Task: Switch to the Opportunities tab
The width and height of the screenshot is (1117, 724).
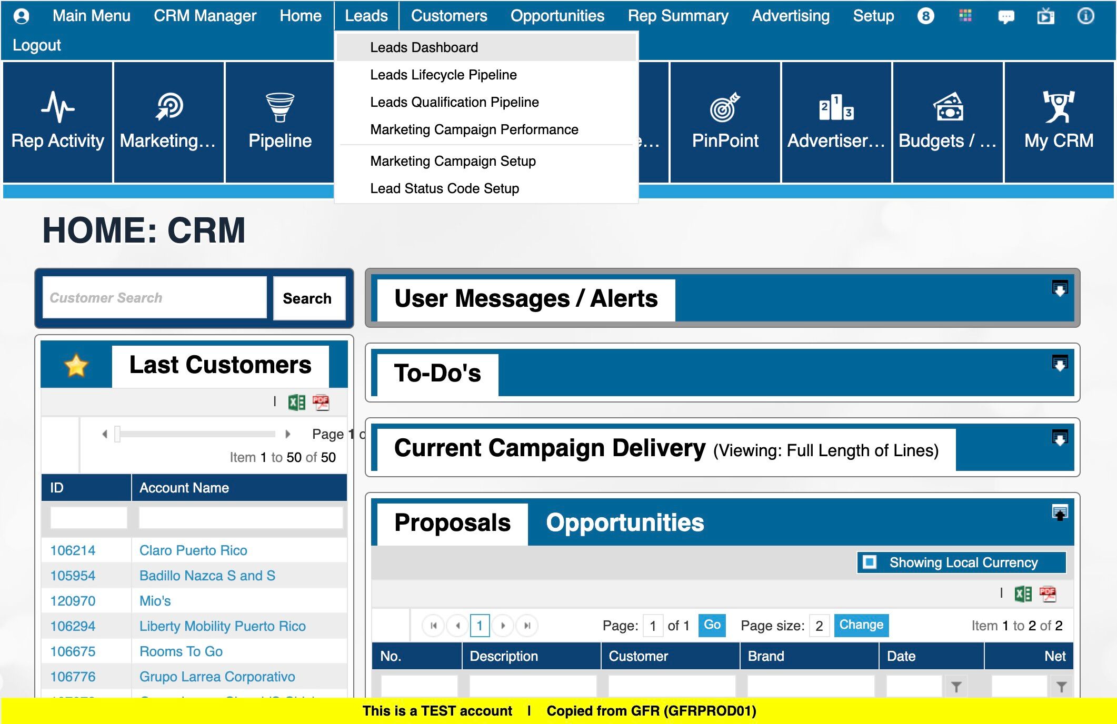Action: pyautogui.click(x=625, y=522)
